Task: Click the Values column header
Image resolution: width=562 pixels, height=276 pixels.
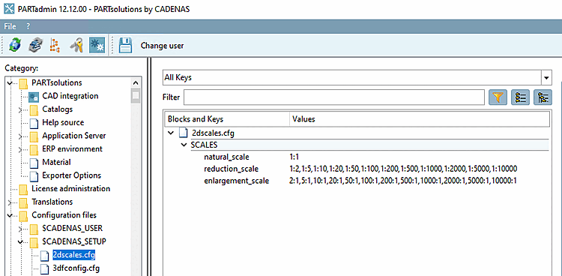Action: tap(420, 119)
